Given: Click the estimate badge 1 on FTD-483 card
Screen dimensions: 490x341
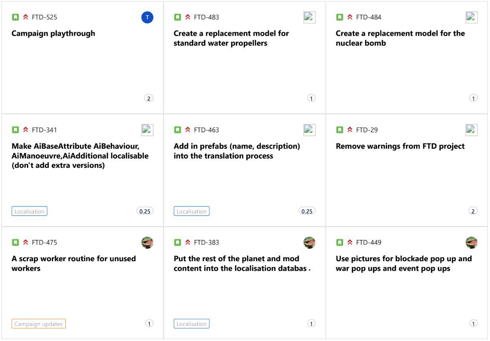Looking at the screenshot, I should pyautogui.click(x=311, y=98).
